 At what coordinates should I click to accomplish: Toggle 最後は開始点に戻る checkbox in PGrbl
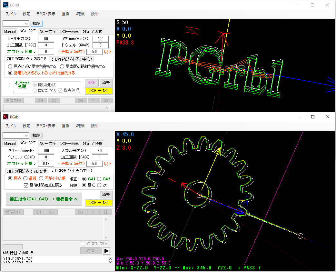click(26, 185)
